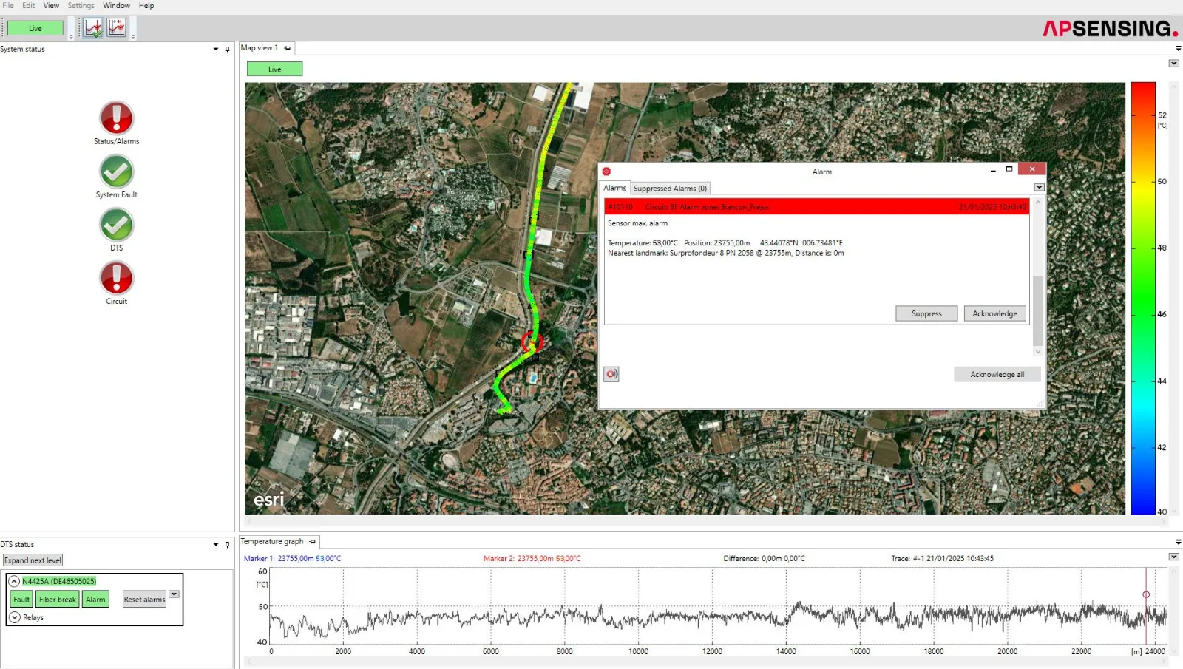Open the Circuit red alert icon
Image resolution: width=1183 pixels, height=669 pixels.
coord(116,278)
